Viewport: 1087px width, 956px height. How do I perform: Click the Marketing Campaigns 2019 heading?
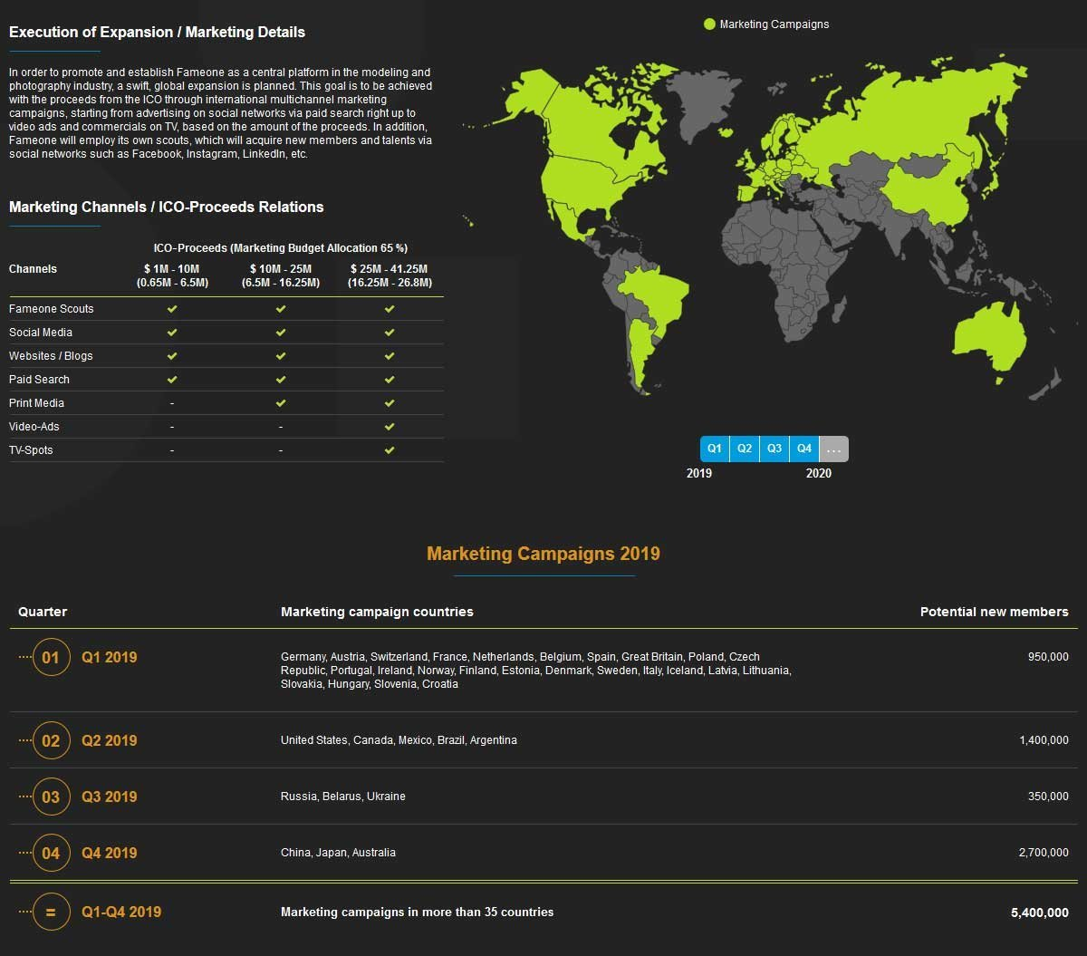tap(543, 554)
